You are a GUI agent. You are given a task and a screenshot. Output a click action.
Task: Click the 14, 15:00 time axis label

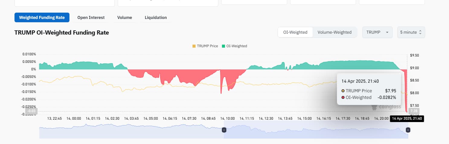pyautogui.click(x=304, y=119)
